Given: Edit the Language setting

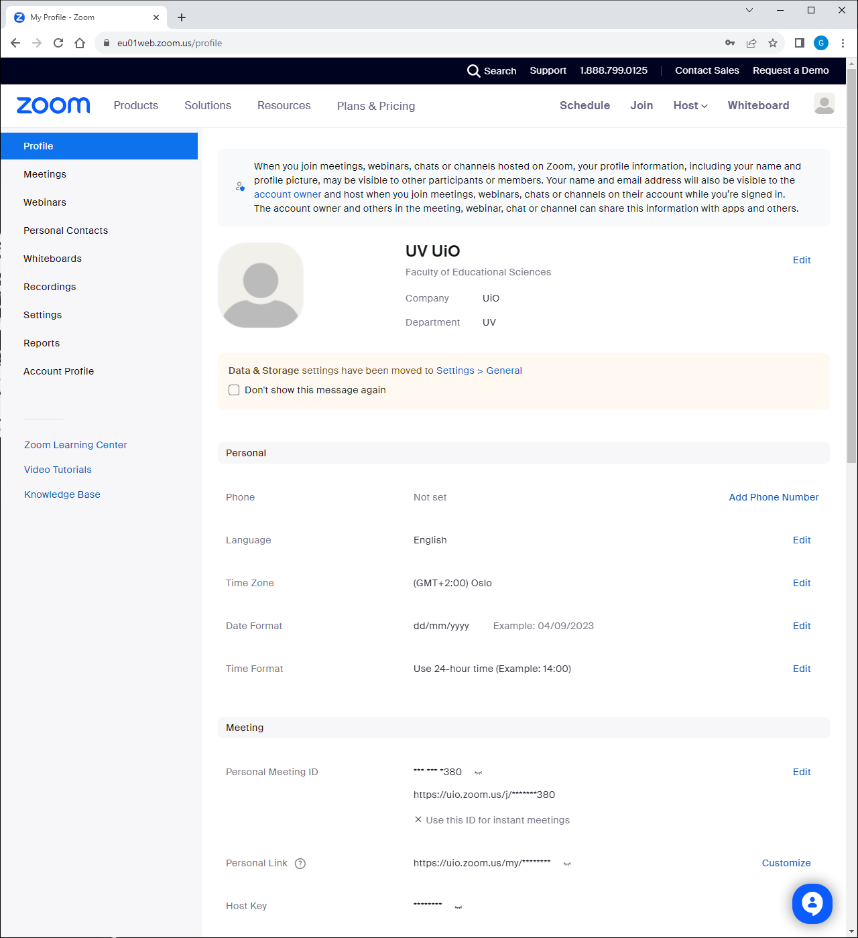Looking at the screenshot, I should point(802,540).
